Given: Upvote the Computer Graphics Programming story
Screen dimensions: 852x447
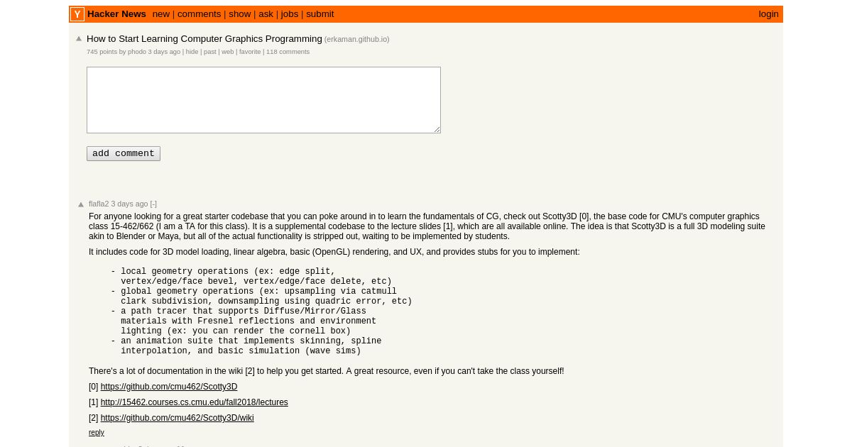Looking at the screenshot, I should click(79, 39).
